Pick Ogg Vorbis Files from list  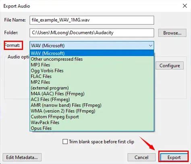click(92, 71)
